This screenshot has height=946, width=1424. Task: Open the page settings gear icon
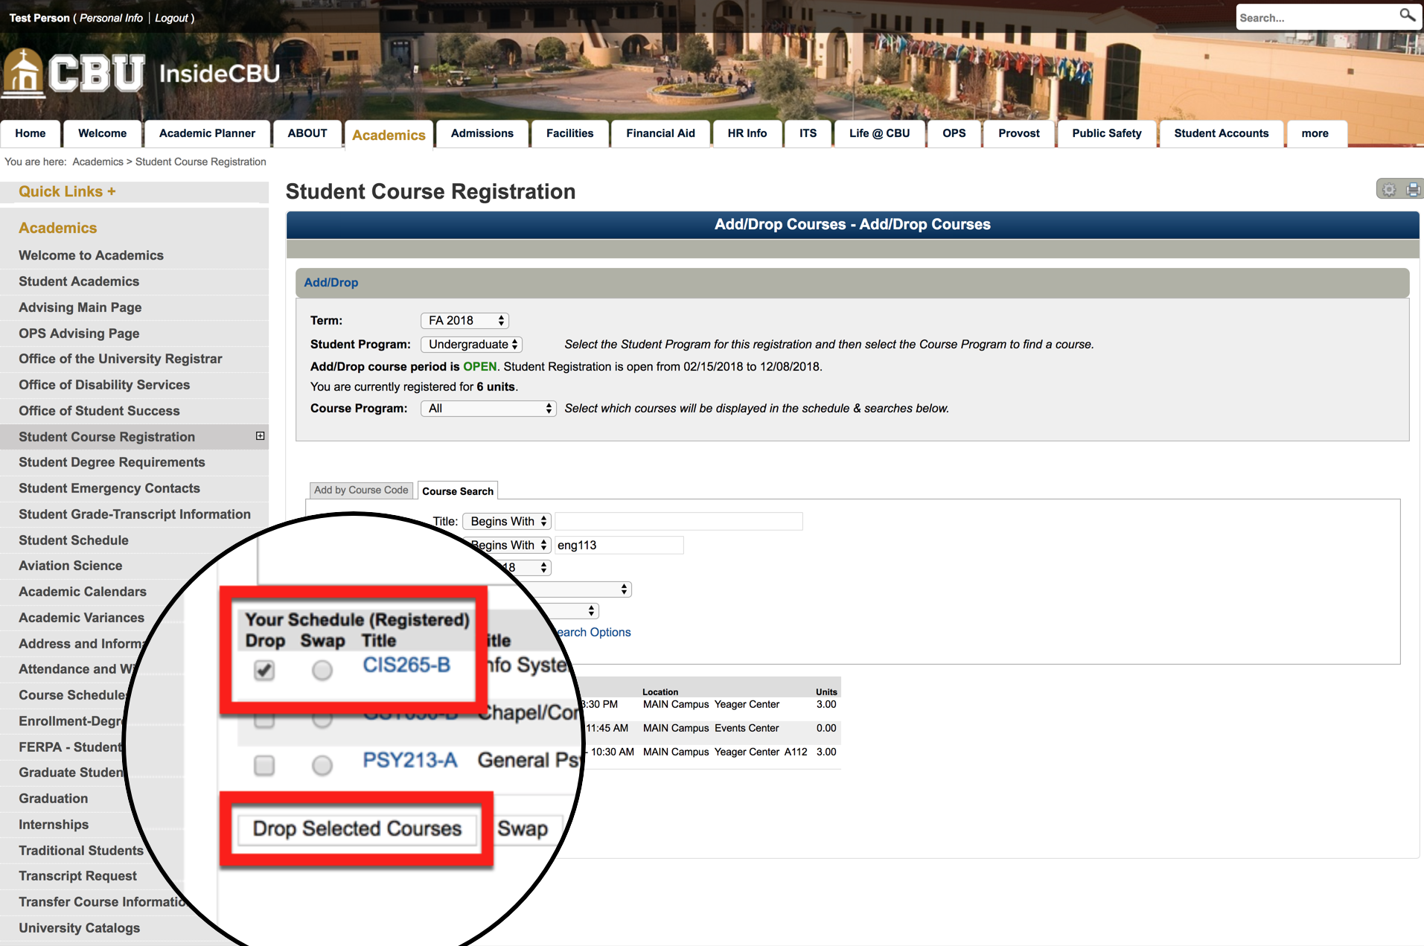1389,190
